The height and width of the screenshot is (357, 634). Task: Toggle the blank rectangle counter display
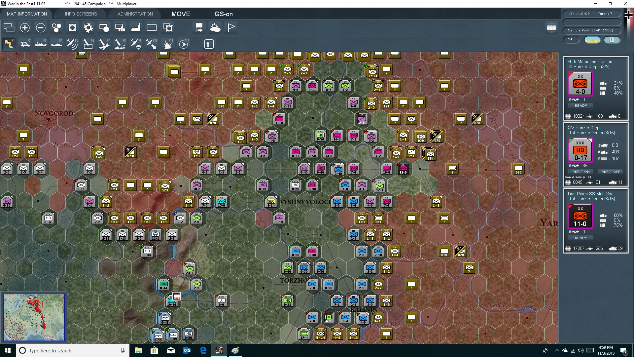(x=152, y=28)
